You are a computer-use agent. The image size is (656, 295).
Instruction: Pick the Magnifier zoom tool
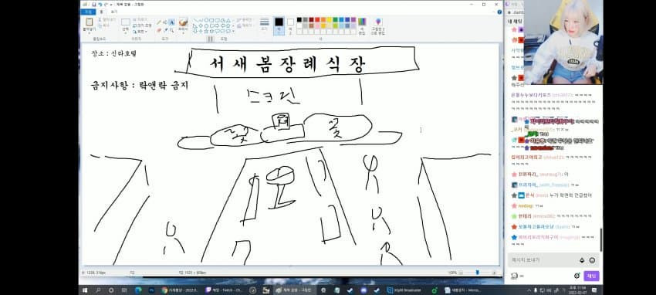coord(171,30)
